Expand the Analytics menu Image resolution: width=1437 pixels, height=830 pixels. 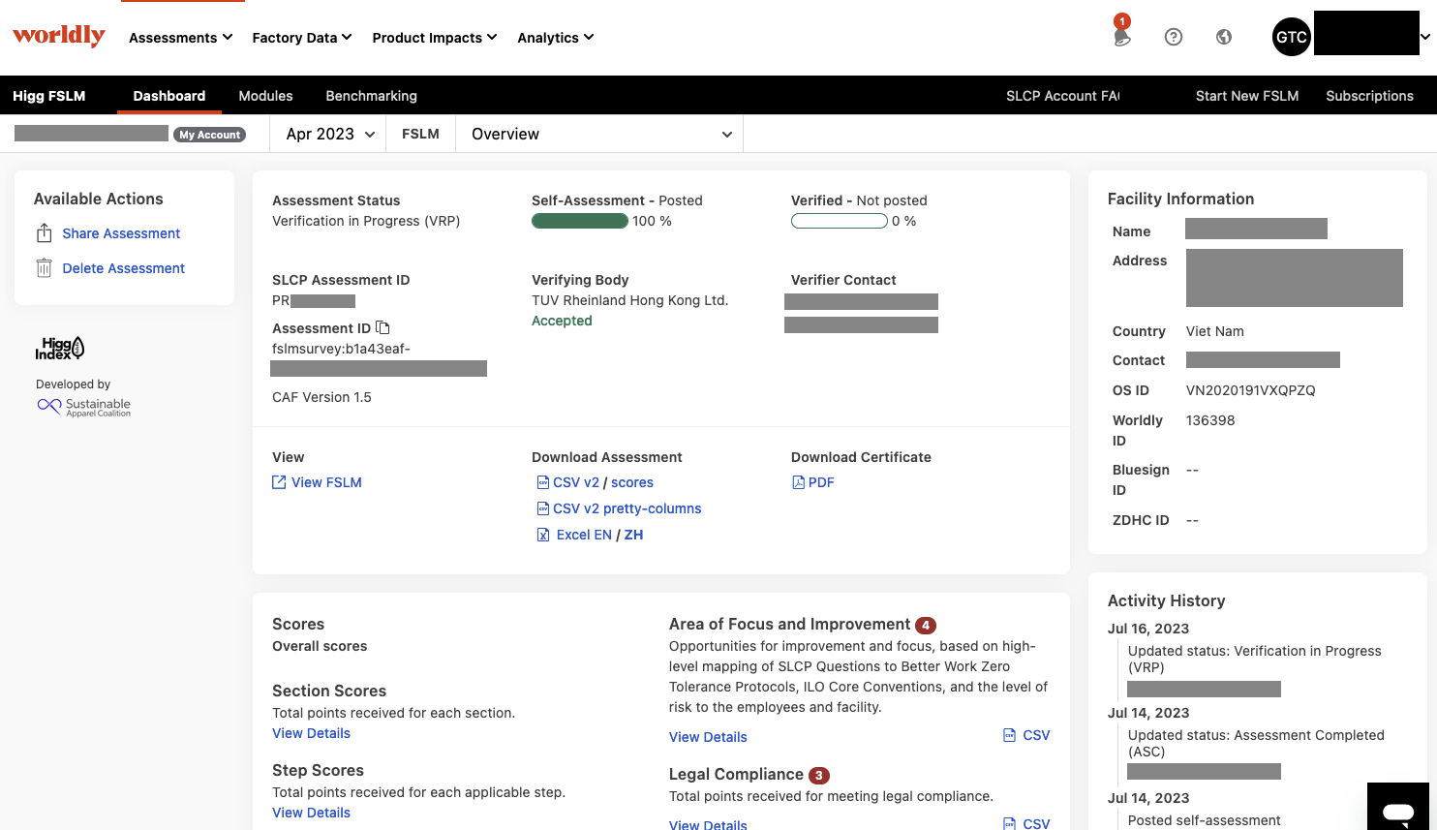tap(556, 38)
